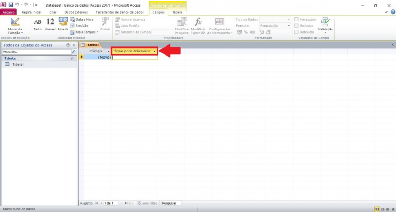The width and height of the screenshot is (400, 215).
Task: Click the help question mark icon
Action: tap(393, 12)
